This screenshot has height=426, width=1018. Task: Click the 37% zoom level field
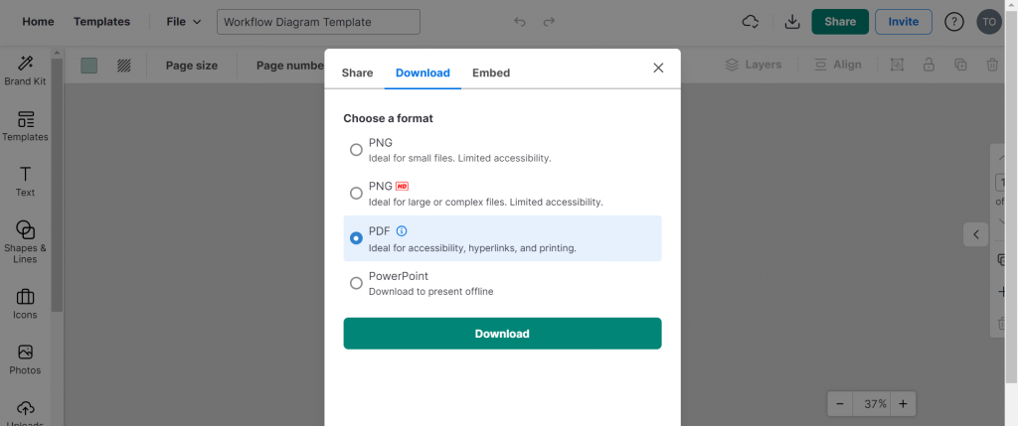click(871, 404)
